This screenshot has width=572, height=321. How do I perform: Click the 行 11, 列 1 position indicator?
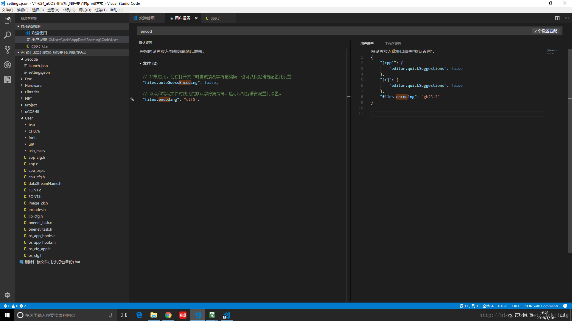click(469, 306)
